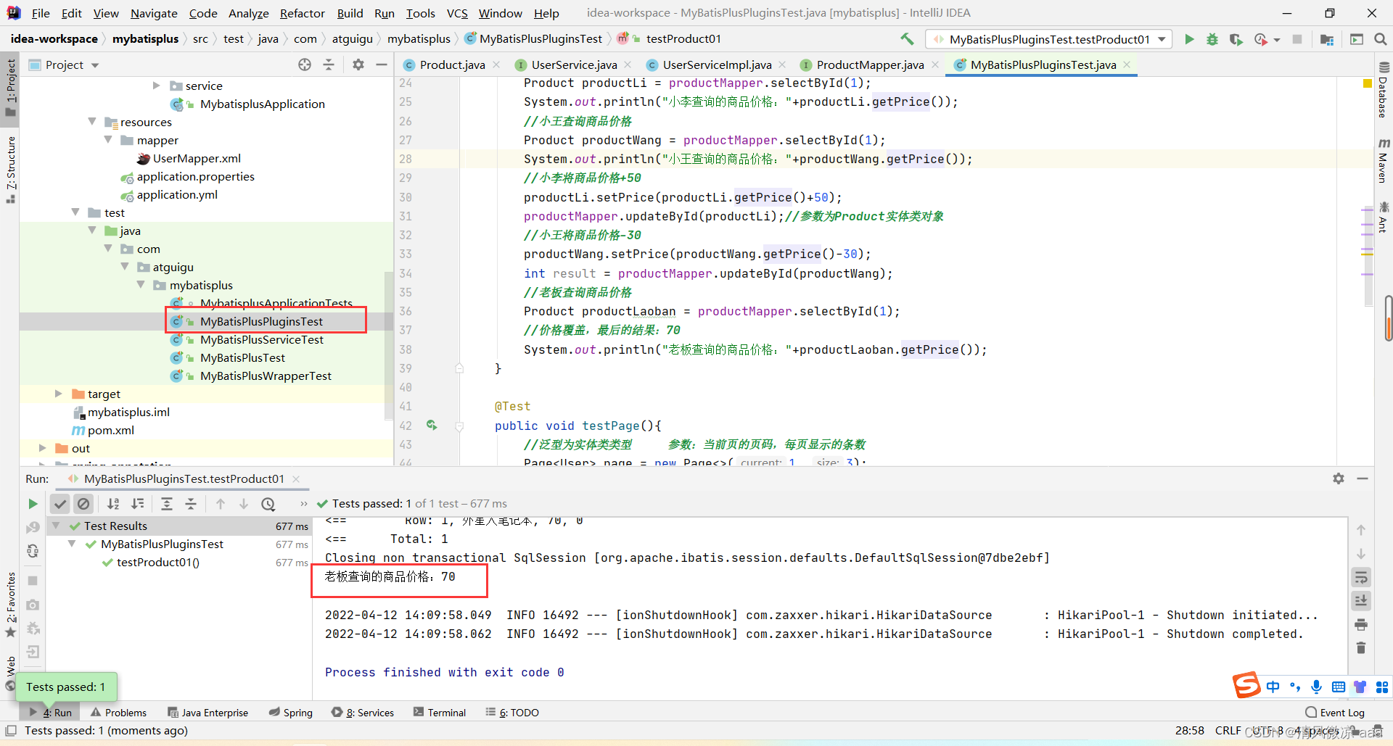
Task: Open run configuration dropdown
Action: [1050, 39]
